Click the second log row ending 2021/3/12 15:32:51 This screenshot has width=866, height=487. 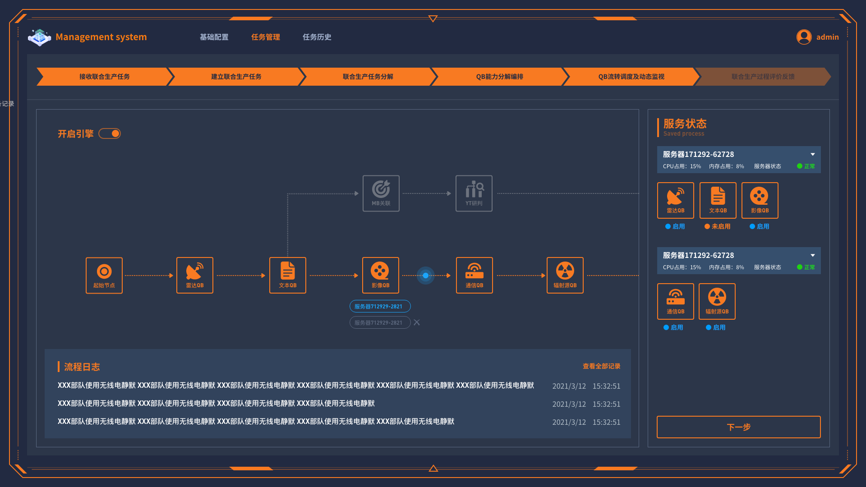339,404
